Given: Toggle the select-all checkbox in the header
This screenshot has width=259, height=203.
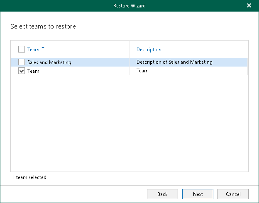Looking at the screenshot, I should point(22,50).
